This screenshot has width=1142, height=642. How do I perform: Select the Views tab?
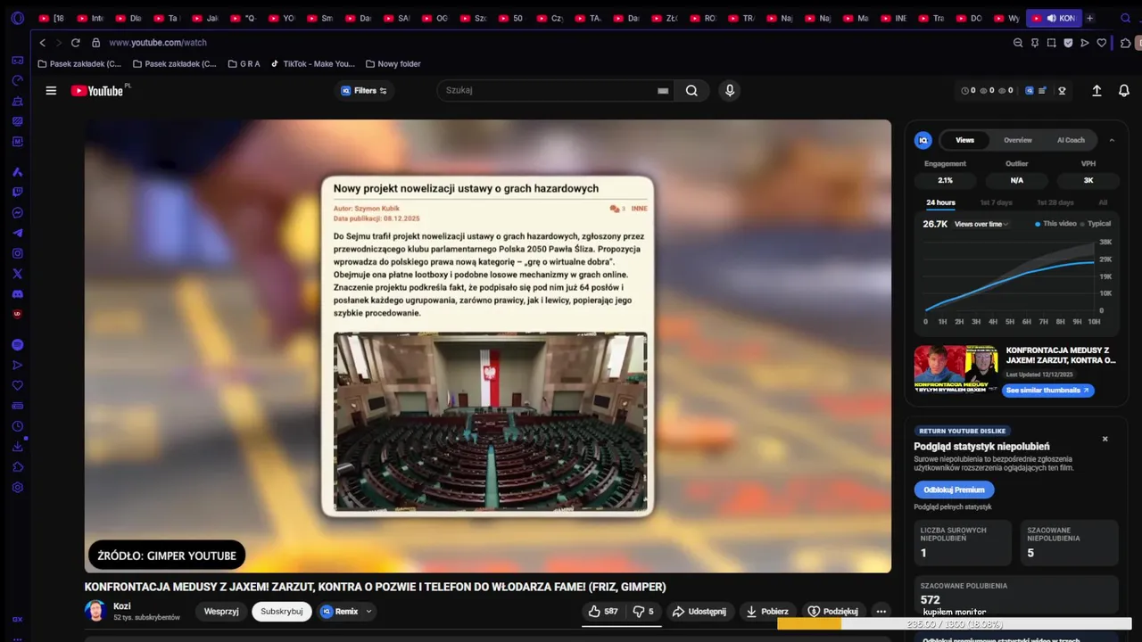click(x=965, y=140)
